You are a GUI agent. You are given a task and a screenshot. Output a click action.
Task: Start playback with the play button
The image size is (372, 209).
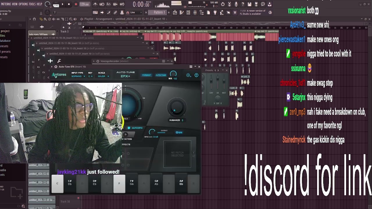tap(62, 4)
